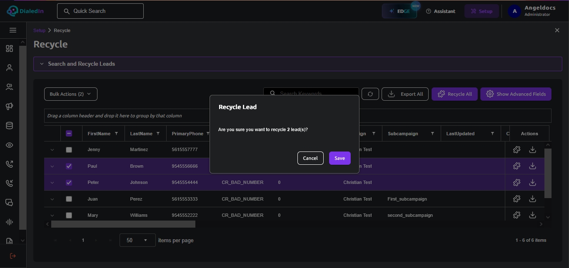Screen dimensions: 569x268
Task: Open the outbound call icon in sidebar
Action: (x=9, y=164)
